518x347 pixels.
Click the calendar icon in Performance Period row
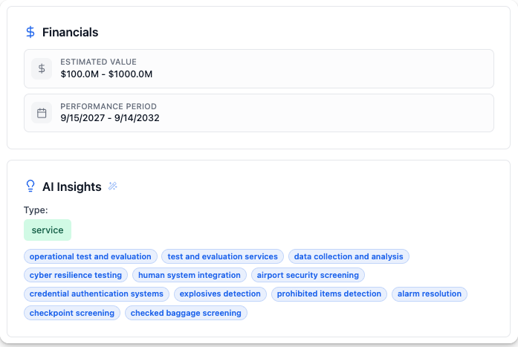pyautogui.click(x=42, y=113)
